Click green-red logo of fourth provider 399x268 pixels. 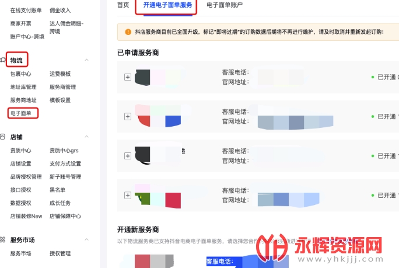pyautogui.click(x=157, y=196)
